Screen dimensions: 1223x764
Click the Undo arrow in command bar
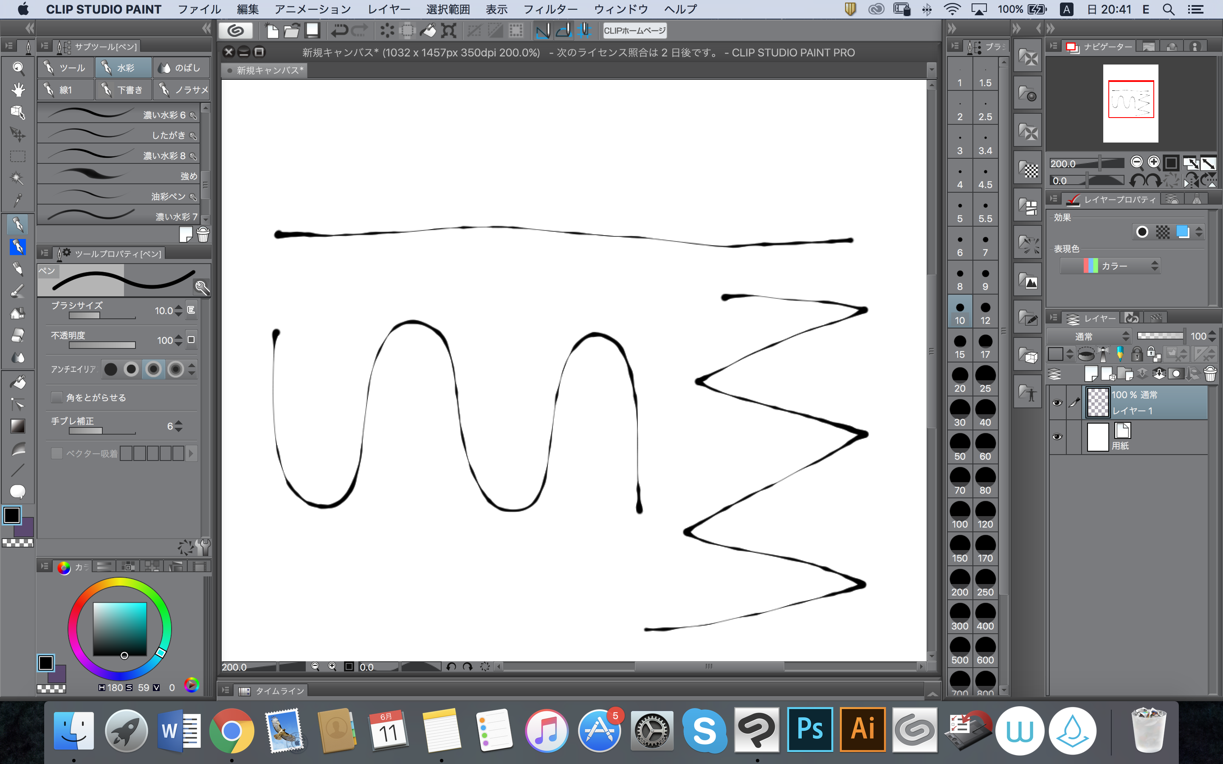point(339,31)
